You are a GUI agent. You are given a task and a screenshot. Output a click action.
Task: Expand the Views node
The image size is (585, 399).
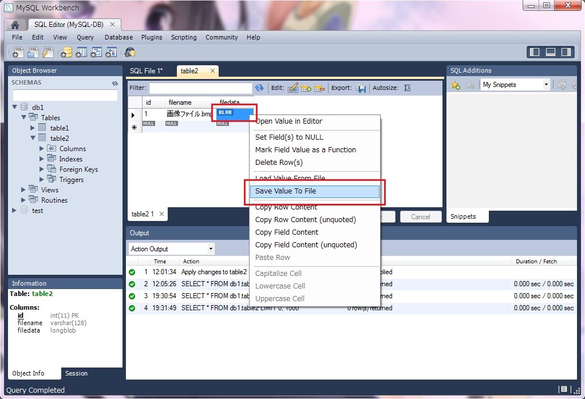tap(23, 189)
